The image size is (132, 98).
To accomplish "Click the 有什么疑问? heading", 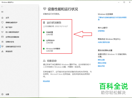I will tap(103, 28).
